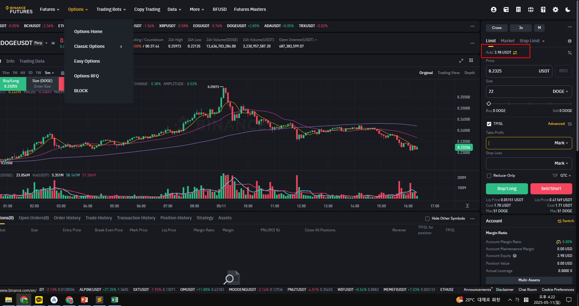Open the wallet icon in header
Viewport: 579px width, 306px height.
(506, 10)
